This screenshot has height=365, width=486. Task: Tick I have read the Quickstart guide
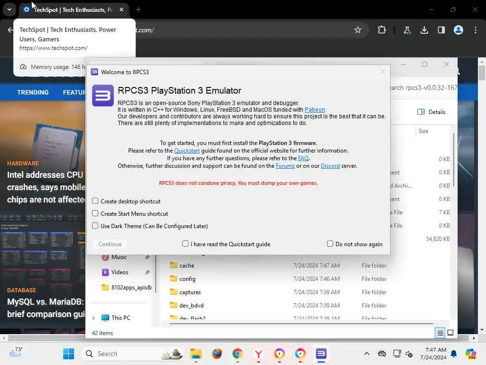186,244
